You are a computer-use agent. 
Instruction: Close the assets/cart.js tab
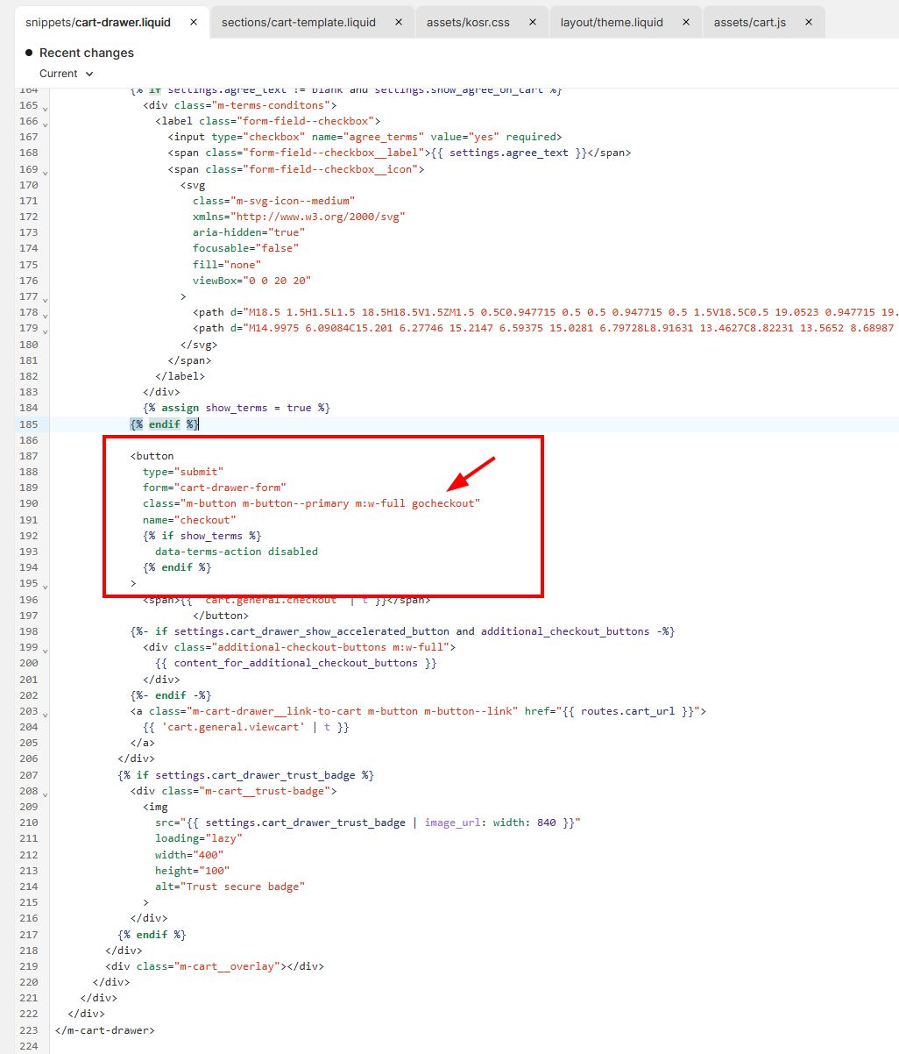(x=809, y=22)
